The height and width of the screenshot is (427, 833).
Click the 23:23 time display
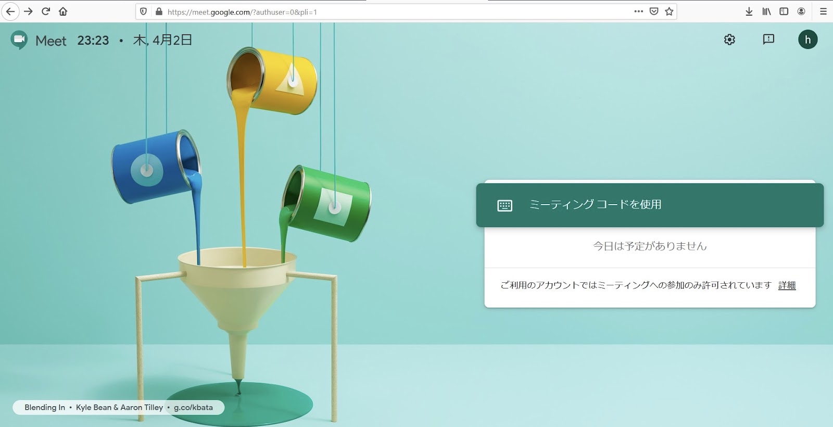click(x=93, y=41)
